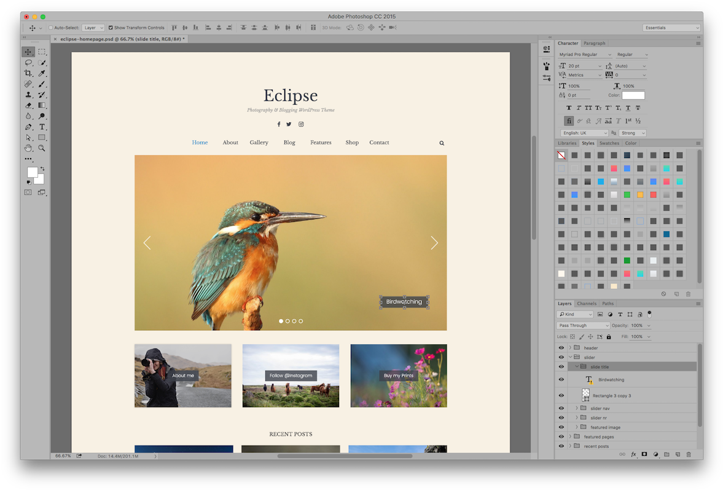
Task: Choose the Lasso tool
Action: click(28, 63)
